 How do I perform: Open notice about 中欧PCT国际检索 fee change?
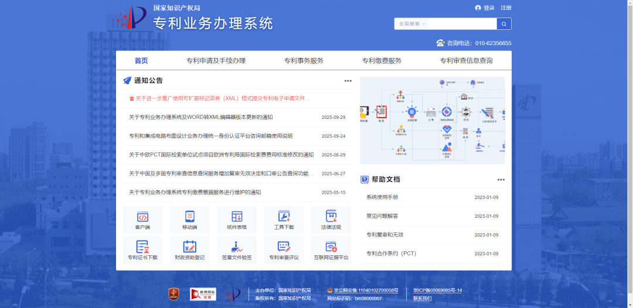pyautogui.click(x=221, y=155)
